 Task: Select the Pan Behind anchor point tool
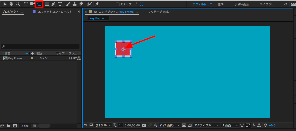tap(39, 4)
